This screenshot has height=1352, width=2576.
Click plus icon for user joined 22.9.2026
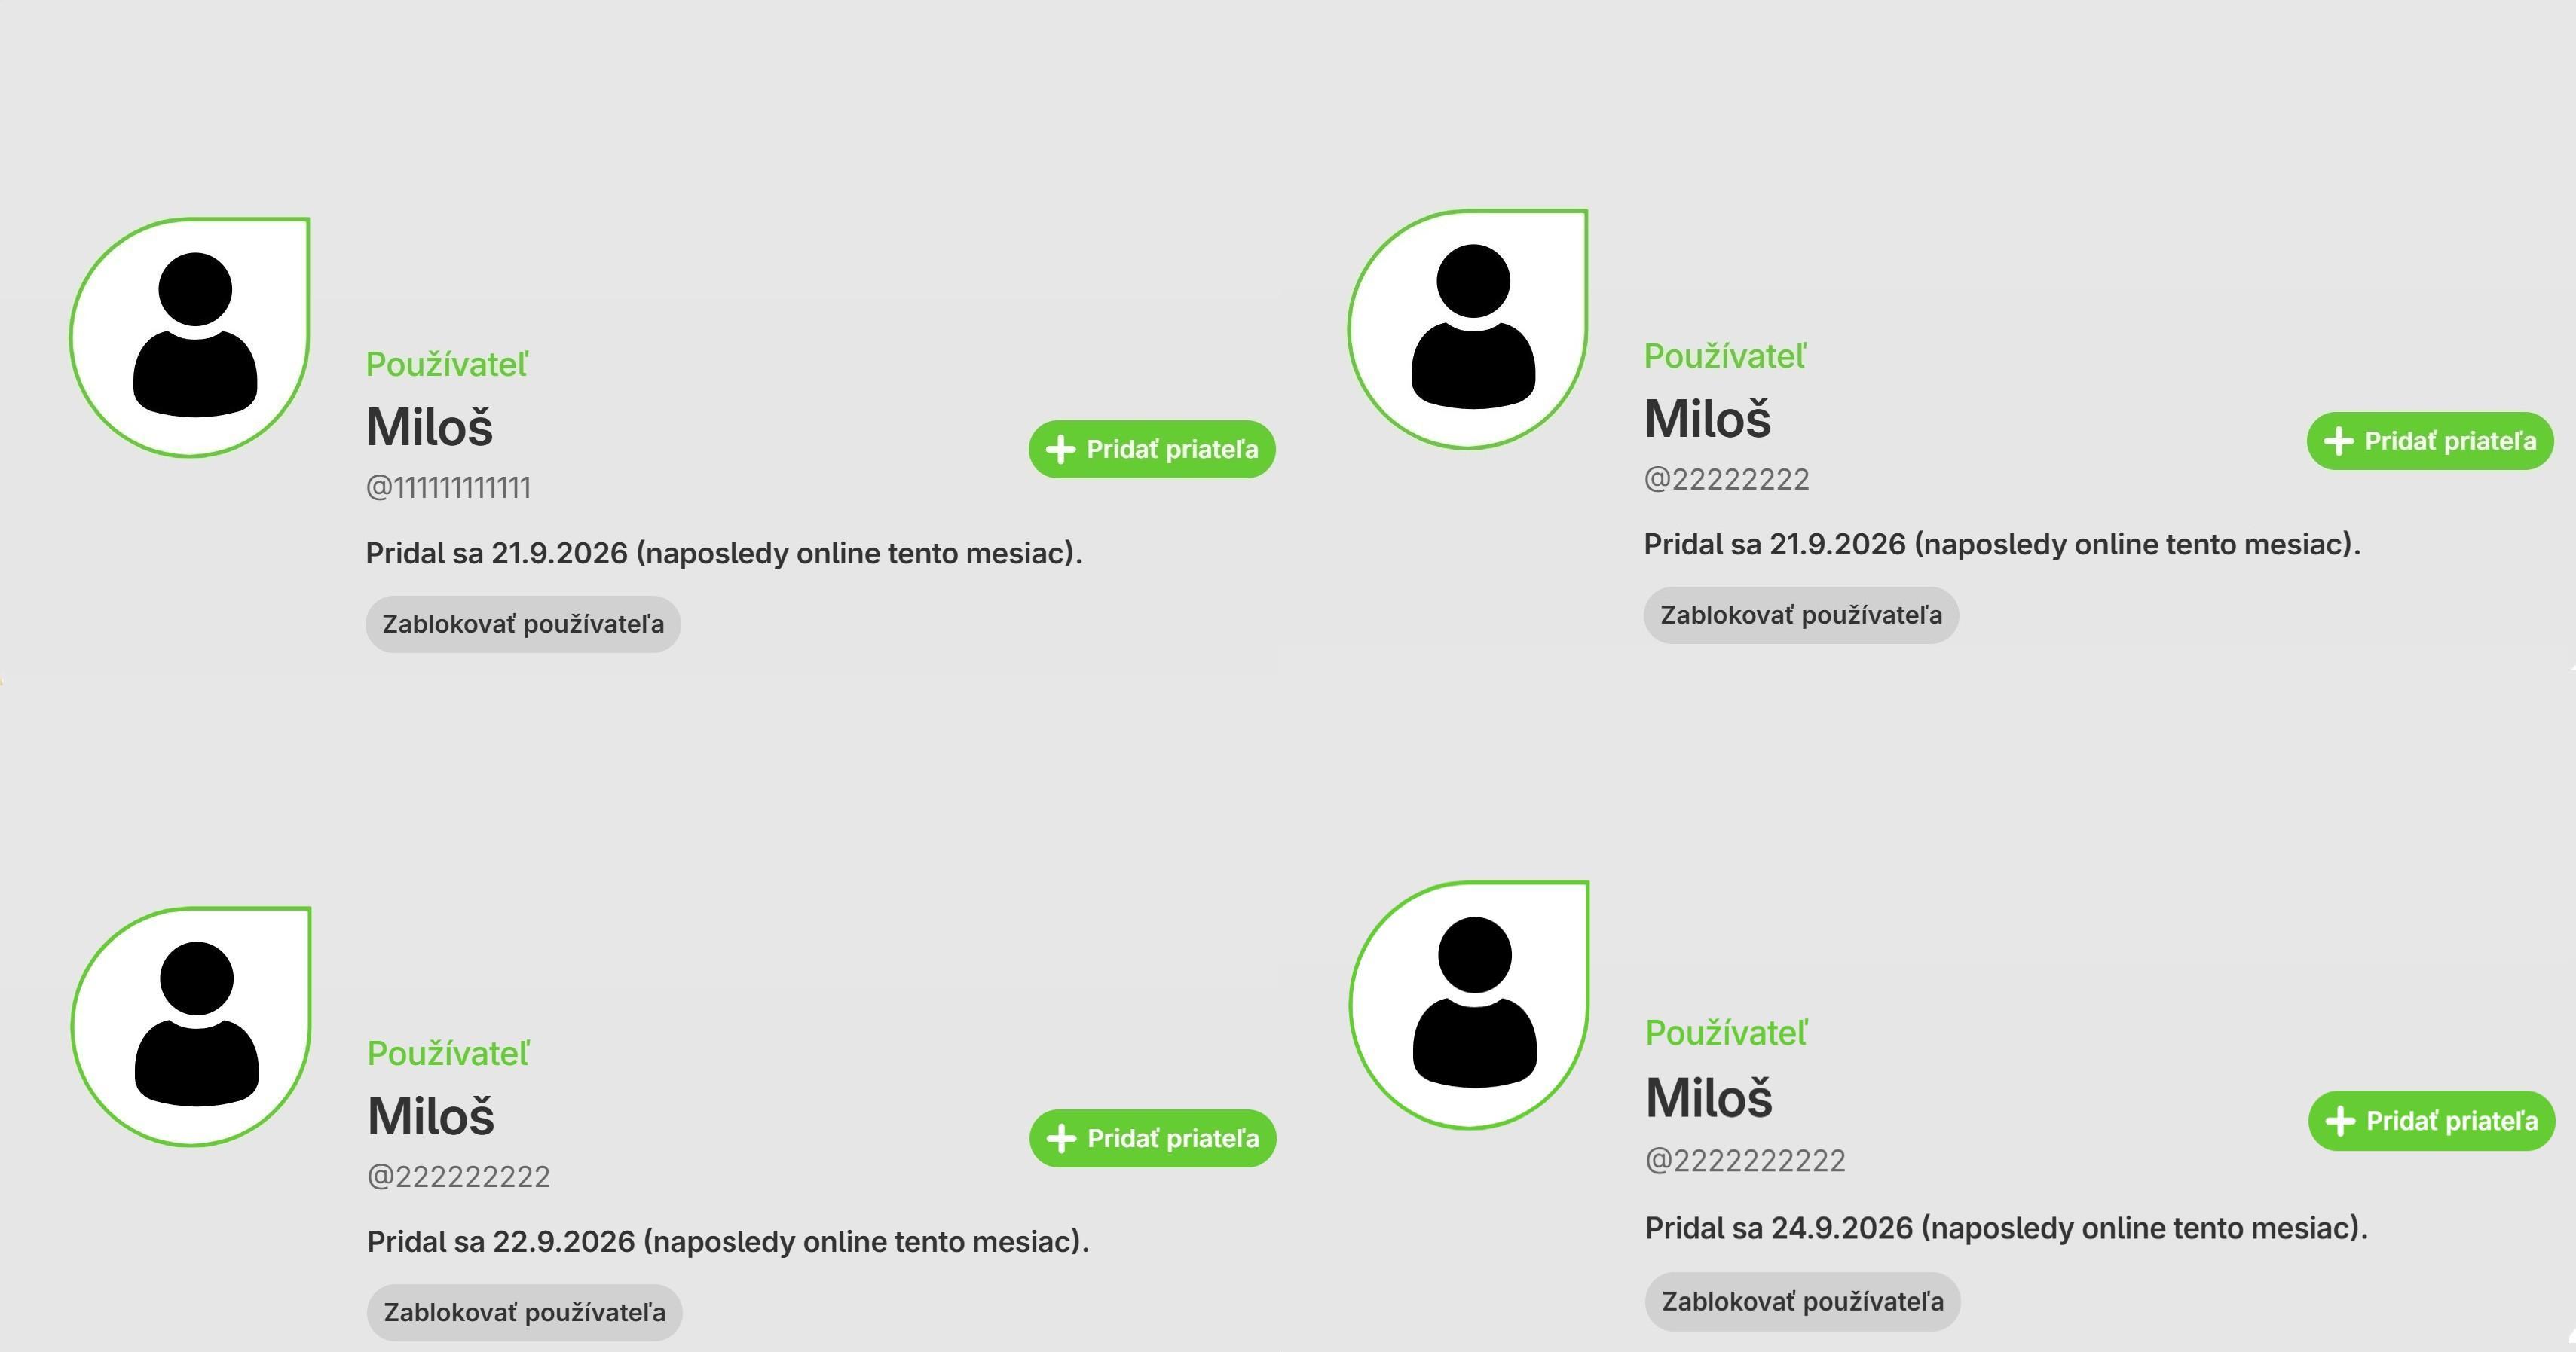1061,1138
